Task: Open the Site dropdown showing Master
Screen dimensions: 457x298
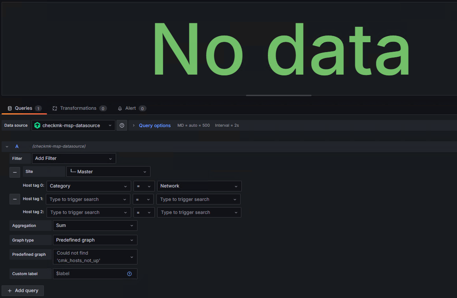Action: point(108,172)
